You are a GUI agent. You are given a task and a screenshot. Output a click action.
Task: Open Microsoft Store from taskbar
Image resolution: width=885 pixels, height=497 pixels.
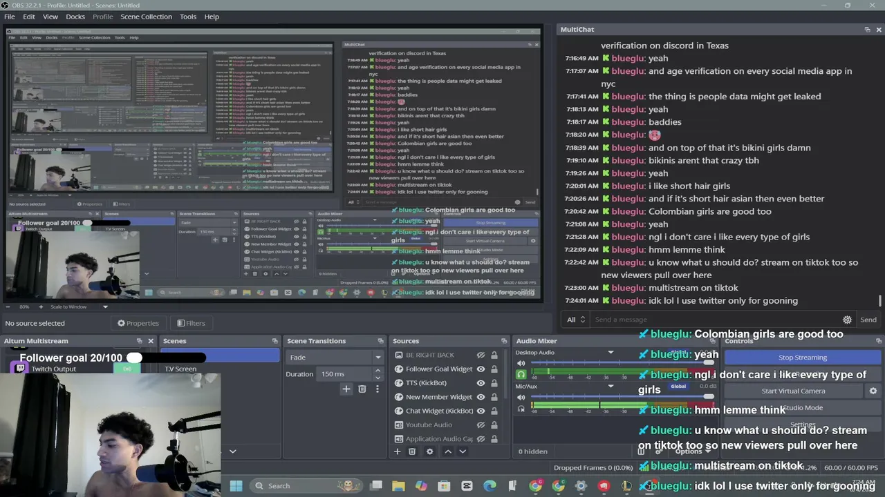[x=444, y=486]
